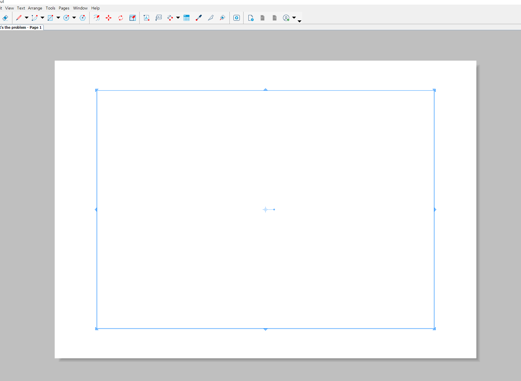Select the Split knife tool
This screenshot has width=521, height=381.
[211, 18]
